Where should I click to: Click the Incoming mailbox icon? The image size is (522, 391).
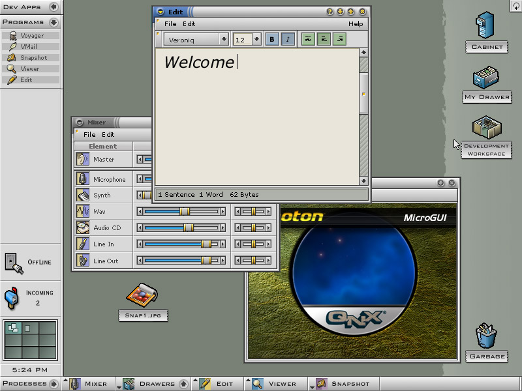pos(12,297)
